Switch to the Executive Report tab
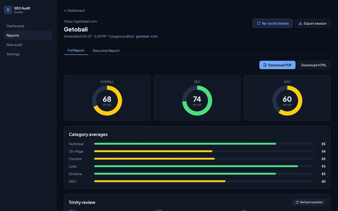The height and width of the screenshot is (211, 338). [x=106, y=51]
